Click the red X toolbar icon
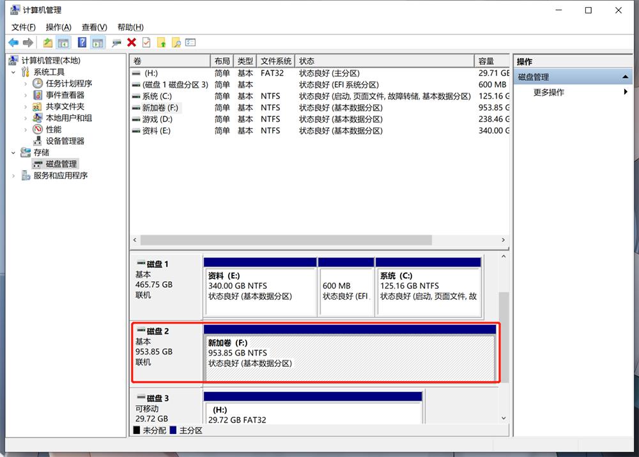Screen dimensions: 639x457 pyautogui.click(x=131, y=42)
